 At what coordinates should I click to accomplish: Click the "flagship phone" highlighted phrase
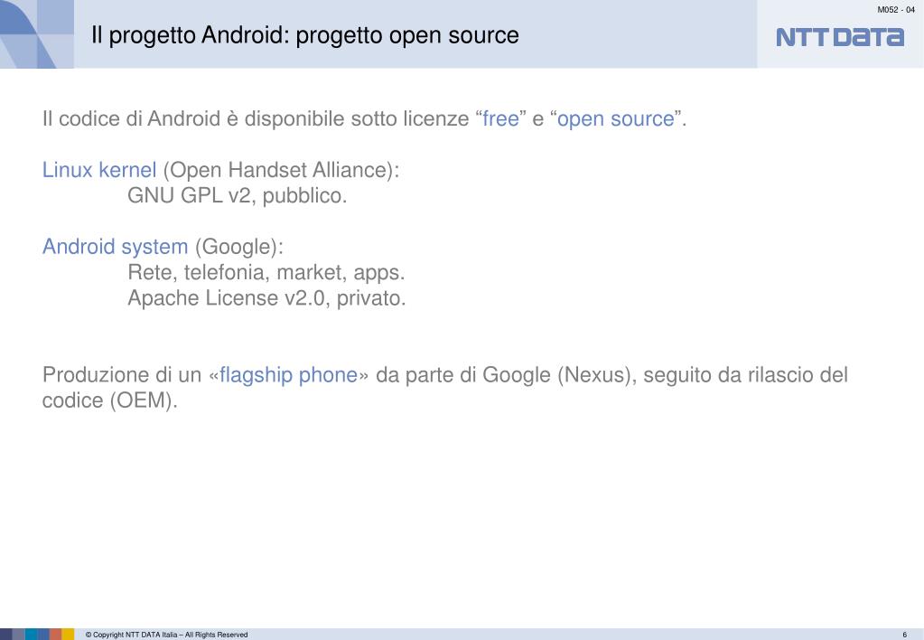[x=289, y=375]
